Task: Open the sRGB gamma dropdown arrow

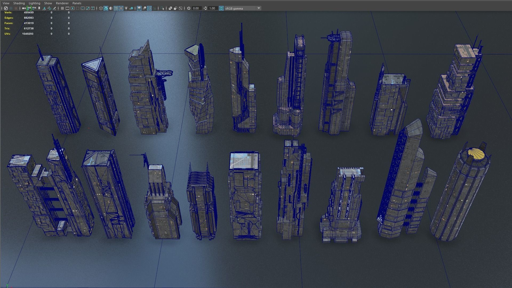Action: 258,8
